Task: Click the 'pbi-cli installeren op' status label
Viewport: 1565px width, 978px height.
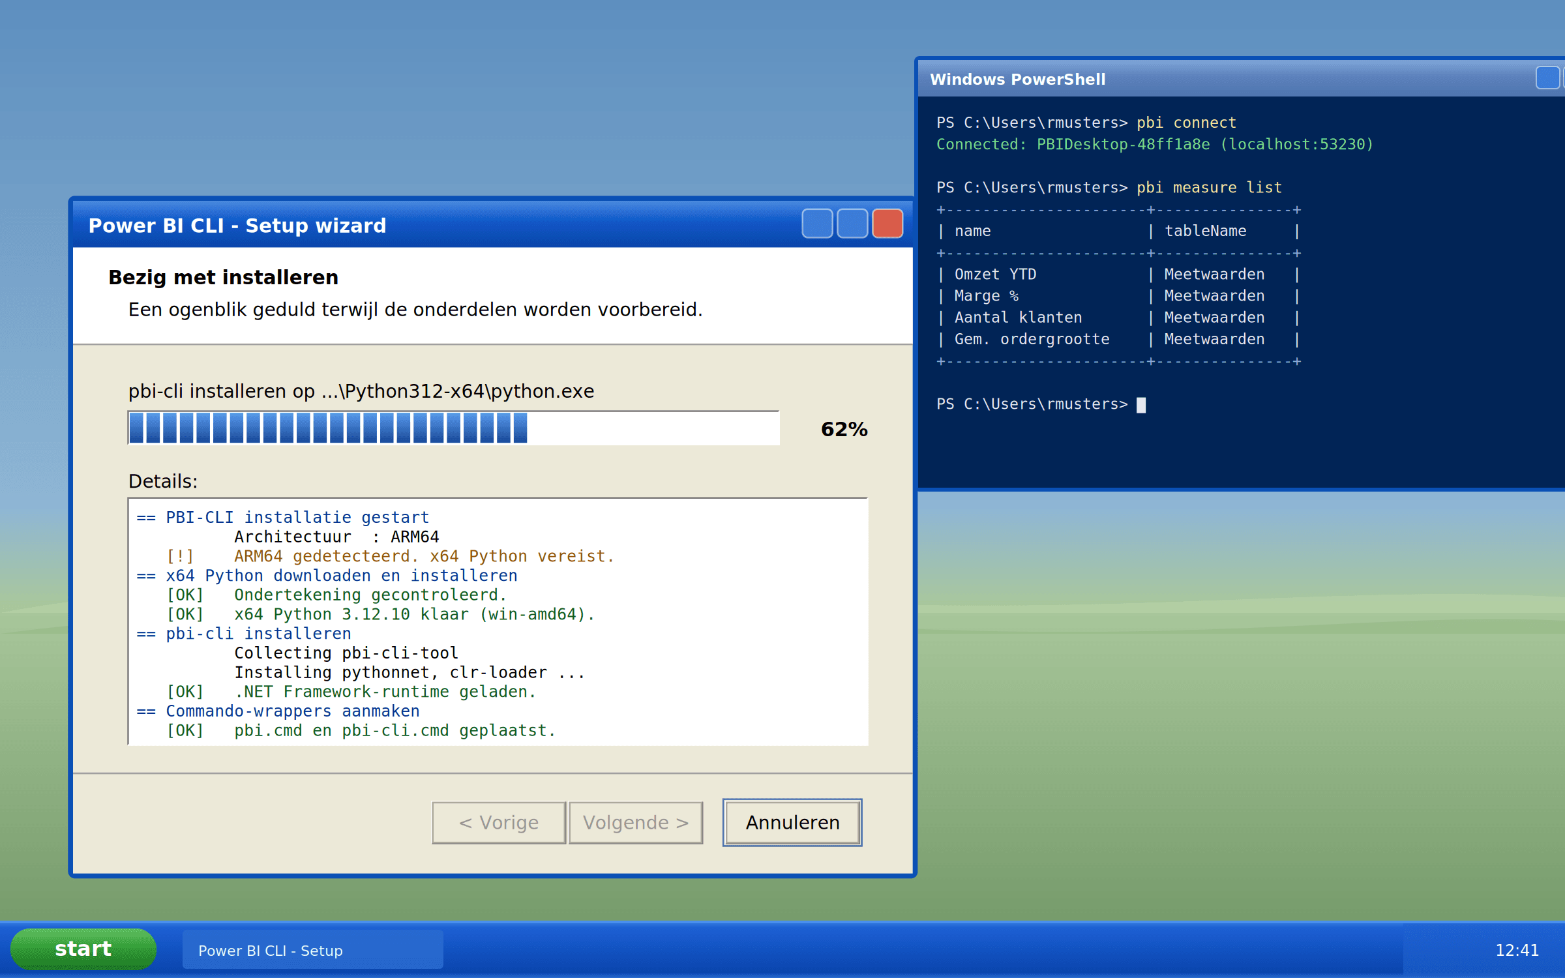Action: (361, 391)
